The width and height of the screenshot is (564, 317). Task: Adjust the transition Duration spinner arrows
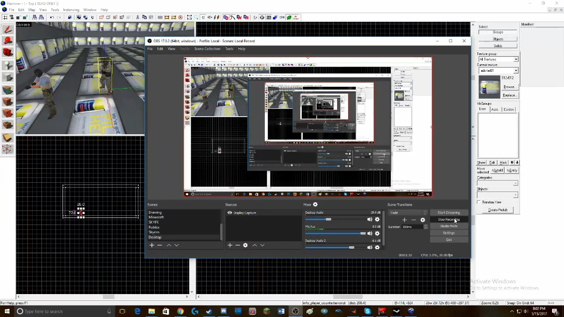(x=425, y=227)
